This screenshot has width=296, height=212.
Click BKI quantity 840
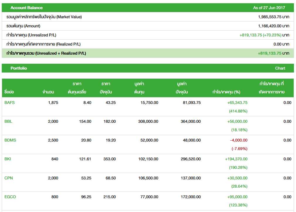(55, 159)
